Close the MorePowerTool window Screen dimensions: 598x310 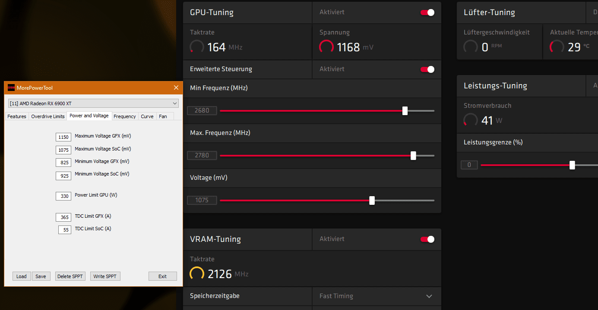176,88
